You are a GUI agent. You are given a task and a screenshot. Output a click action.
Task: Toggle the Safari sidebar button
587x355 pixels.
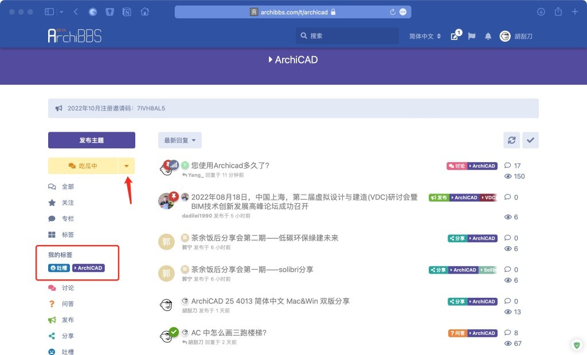click(x=49, y=12)
